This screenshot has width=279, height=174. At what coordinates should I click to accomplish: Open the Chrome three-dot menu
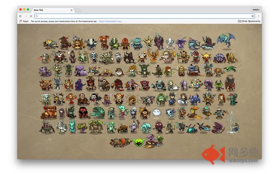259,16
